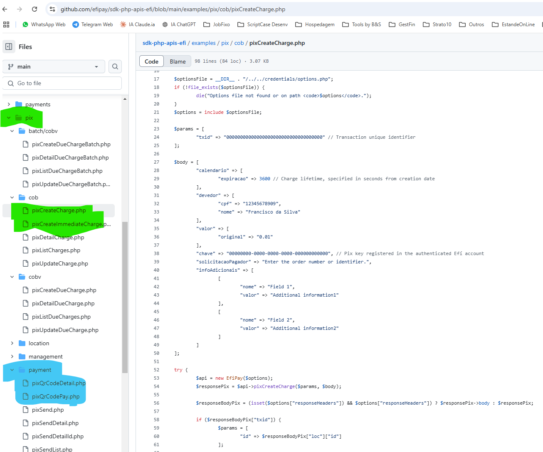Click line number 27 in the code gutter

[x=156, y=162]
